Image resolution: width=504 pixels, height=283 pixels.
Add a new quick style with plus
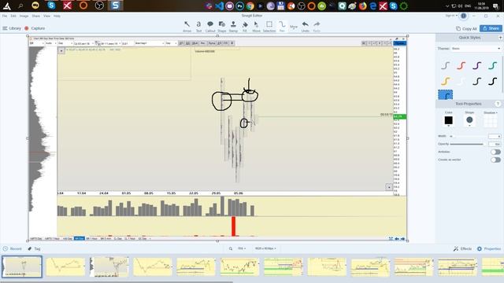(x=501, y=38)
